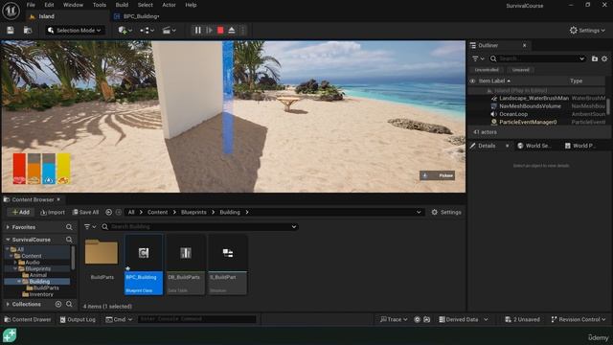613x345 pixels.
Task: Select the DB_BuildParts data table asset
Action: pyautogui.click(x=185, y=264)
